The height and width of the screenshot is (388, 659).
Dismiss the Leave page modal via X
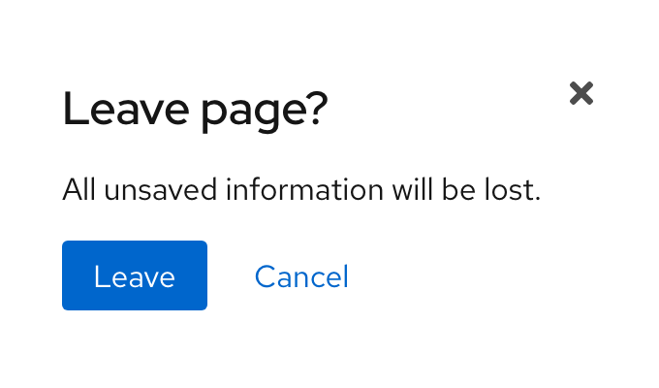pos(581,93)
